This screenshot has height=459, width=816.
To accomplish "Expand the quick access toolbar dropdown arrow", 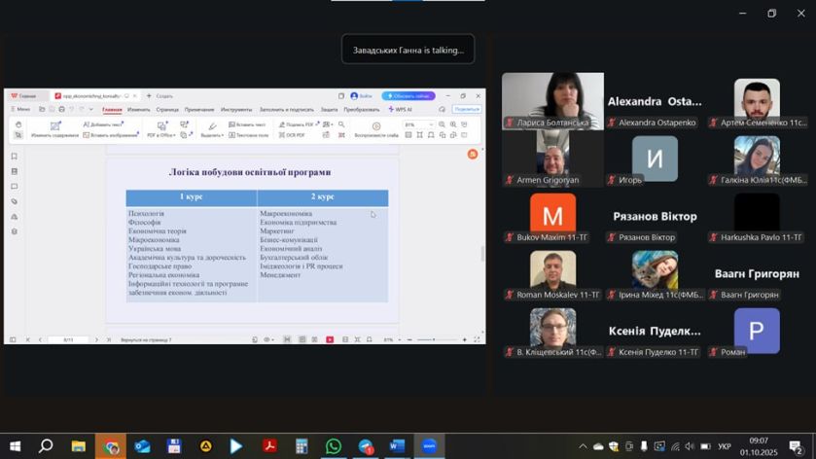I will [91, 109].
